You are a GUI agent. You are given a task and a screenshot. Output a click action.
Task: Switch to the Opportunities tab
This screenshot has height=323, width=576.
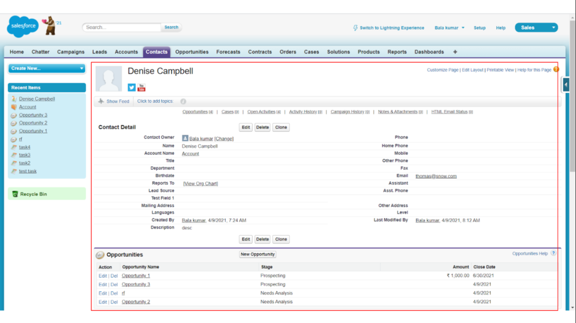pos(192,52)
